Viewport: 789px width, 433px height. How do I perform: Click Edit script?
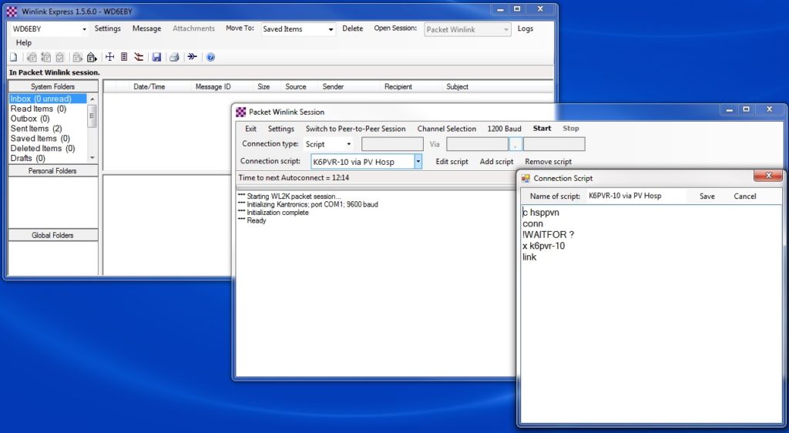coord(452,162)
